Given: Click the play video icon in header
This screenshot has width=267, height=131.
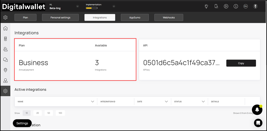Looking at the screenshot, I should 226,6.
